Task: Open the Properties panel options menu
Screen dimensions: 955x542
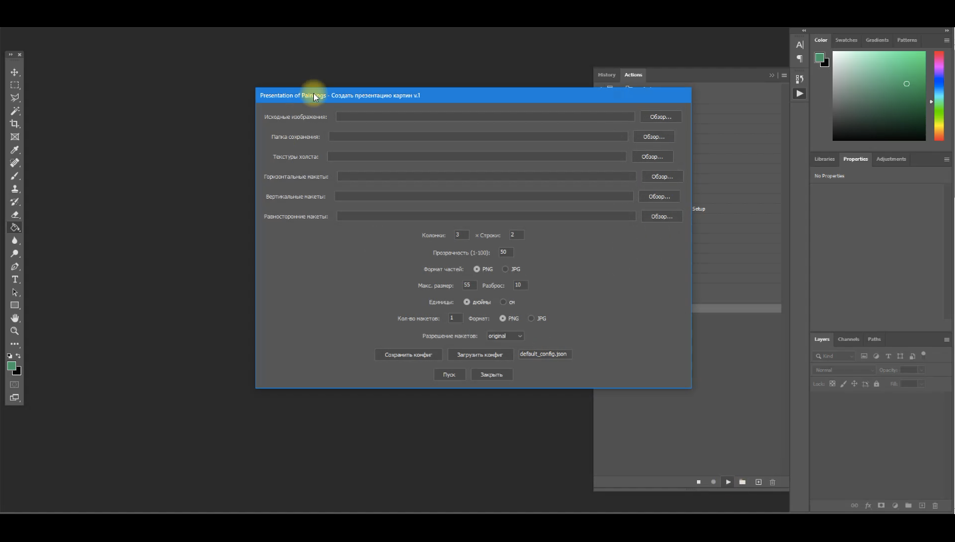Action: [946, 159]
